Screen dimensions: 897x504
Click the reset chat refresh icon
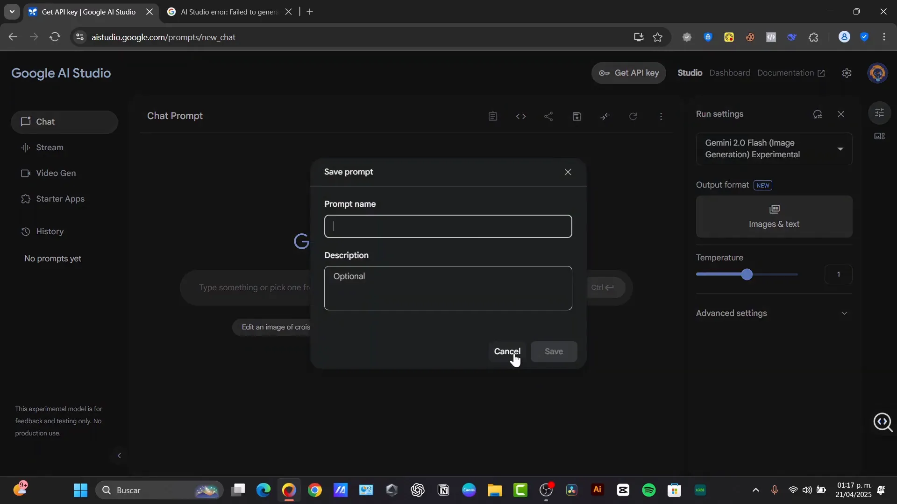coord(633,116)
